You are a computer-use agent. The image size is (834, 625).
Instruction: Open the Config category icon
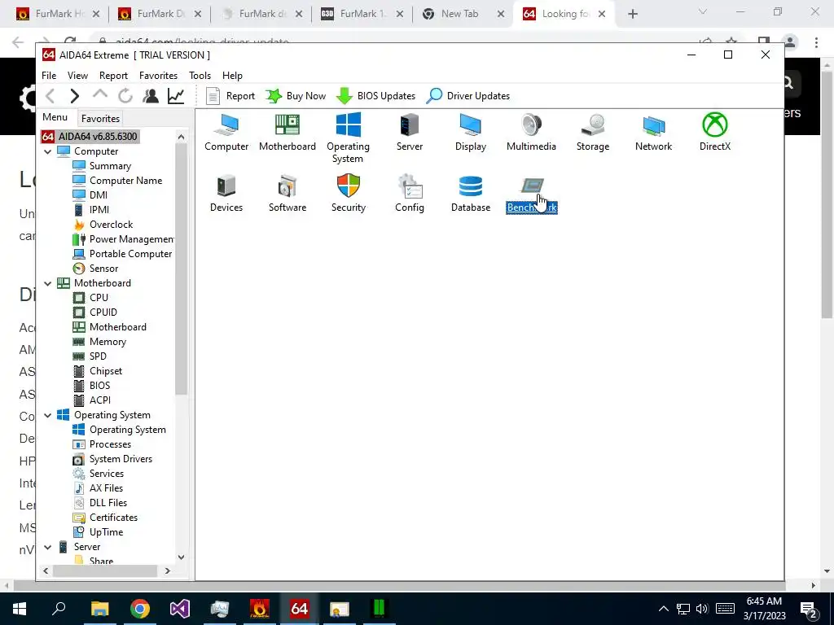410,193
